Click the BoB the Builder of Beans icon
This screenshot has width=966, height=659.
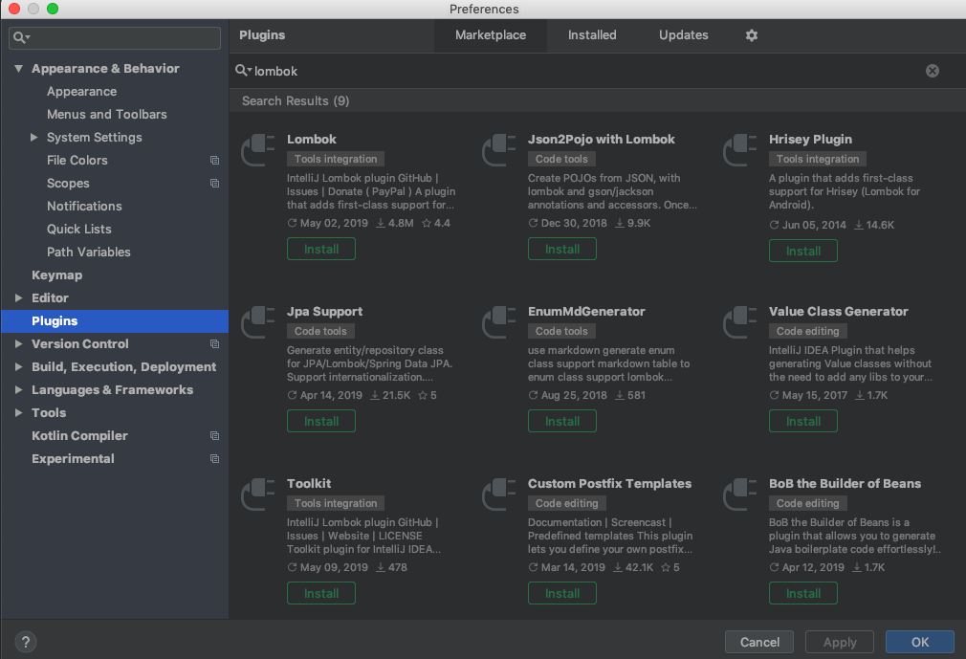pos(740,494)
